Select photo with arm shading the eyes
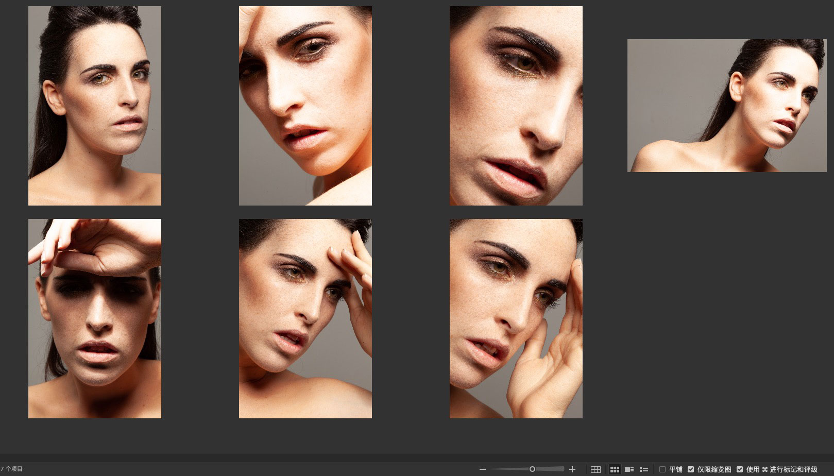This screenshot has height=476, width=834. pyautogui.click(x=95, y=318)
